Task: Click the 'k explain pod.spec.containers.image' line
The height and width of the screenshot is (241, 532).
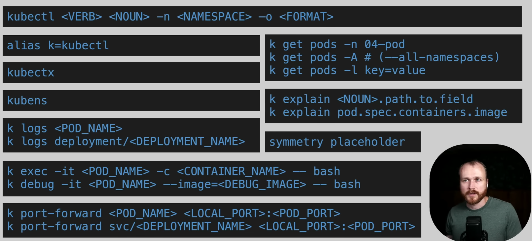Action: point(388,112)
